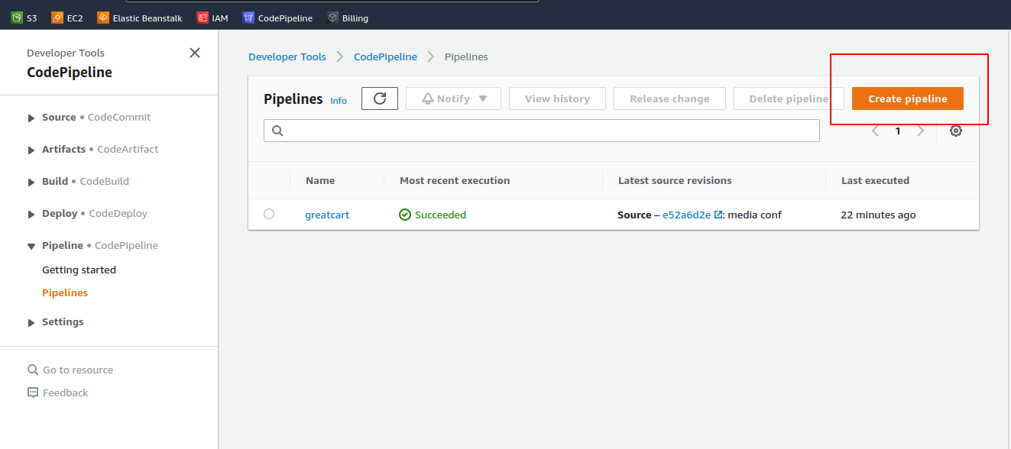This screenshot has height=449, width=1011.
Task: Open external link icon beside e52a6d2e
Action: coord(718,215)
